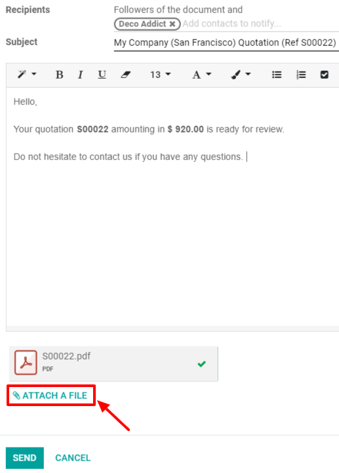
Task: Insert an unordered bullet list
Action: point(277,75)
